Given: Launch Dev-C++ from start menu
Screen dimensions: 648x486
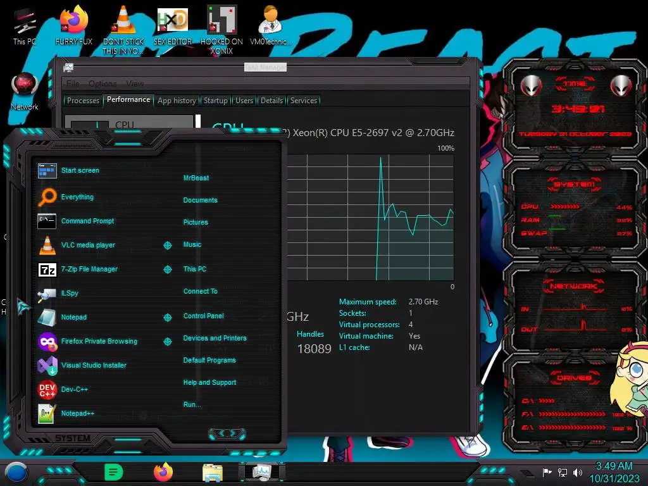Looking at the screenshot, I should 74,389.
